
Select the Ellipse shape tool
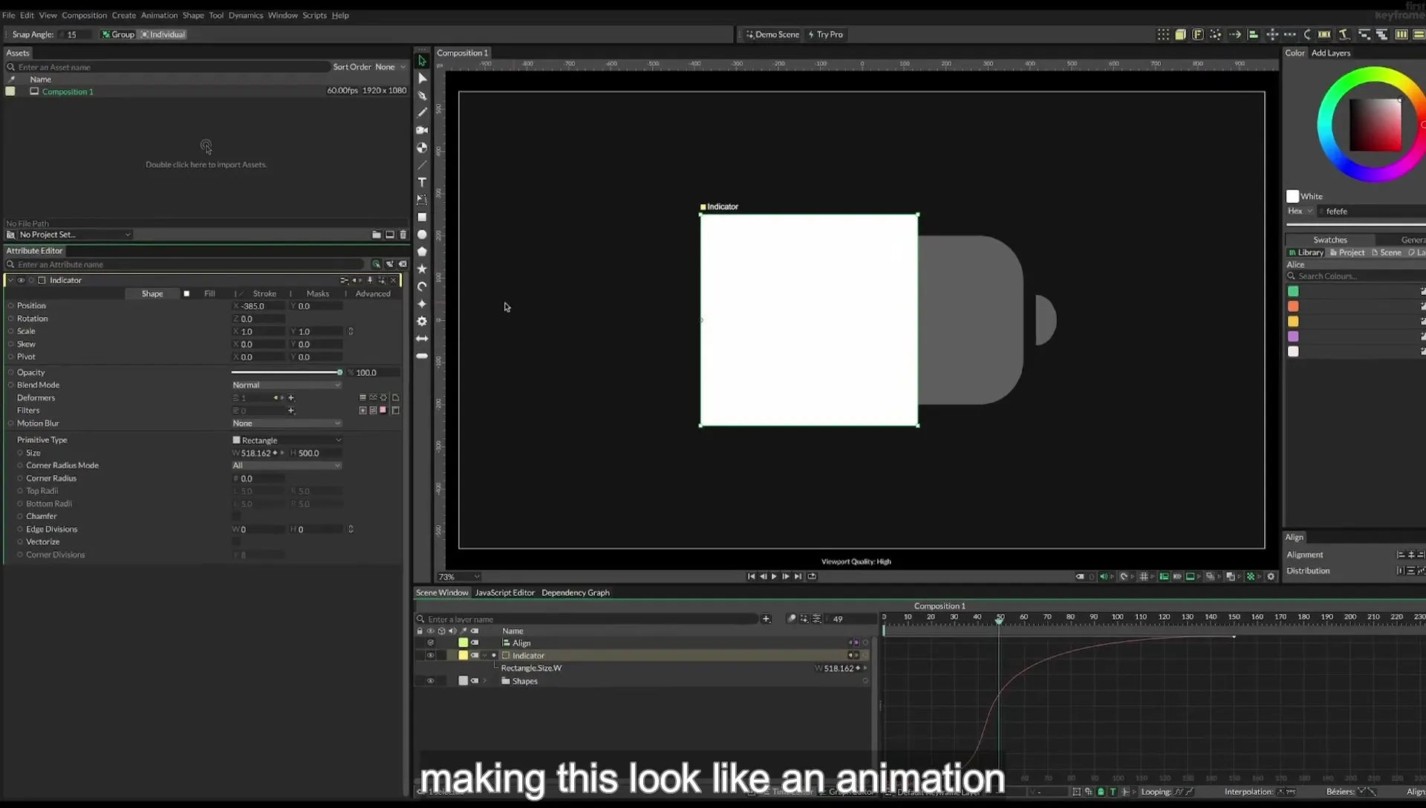422,235
